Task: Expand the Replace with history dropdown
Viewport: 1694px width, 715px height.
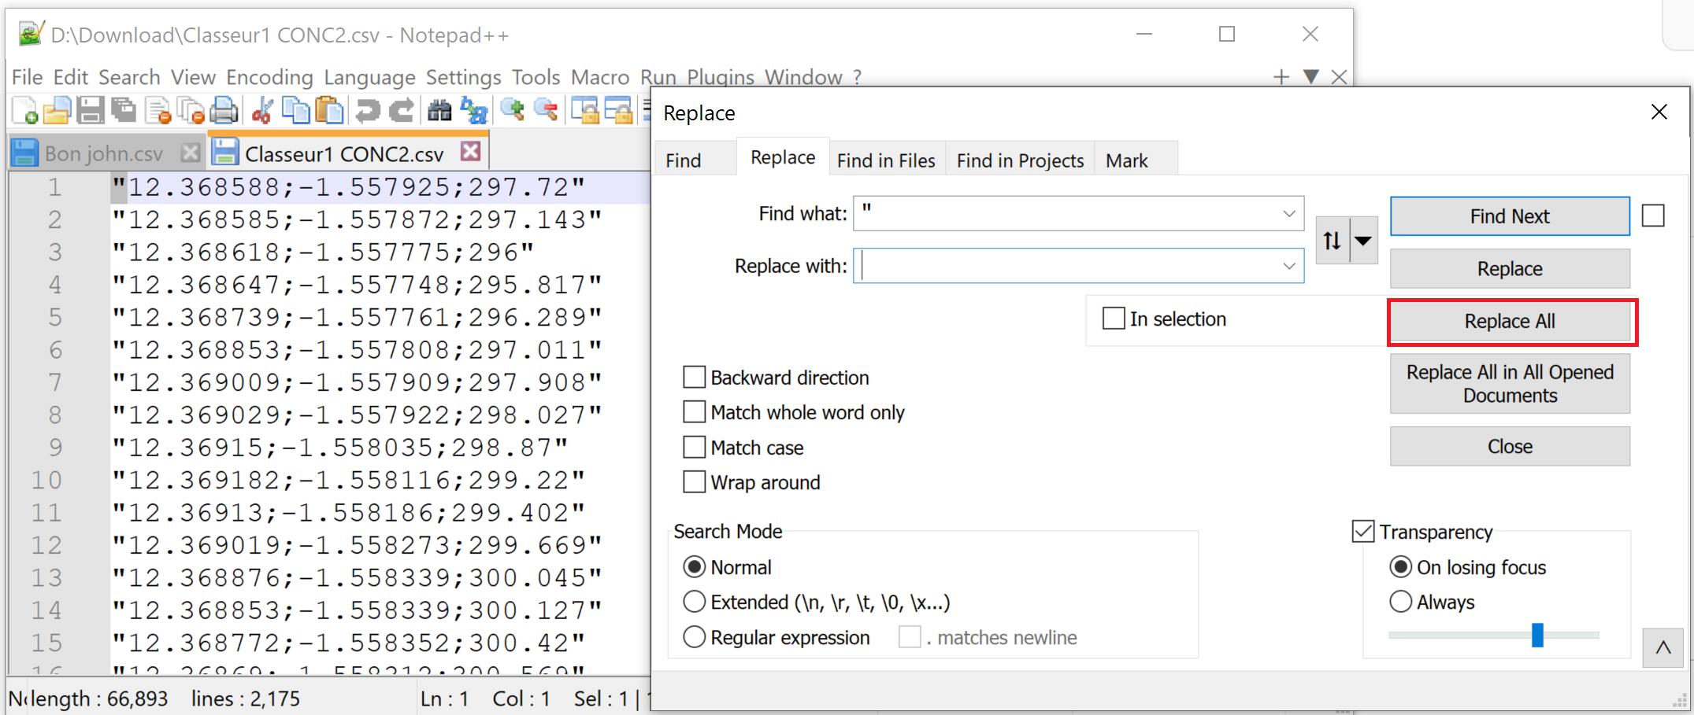Action: coord(1288,266)
